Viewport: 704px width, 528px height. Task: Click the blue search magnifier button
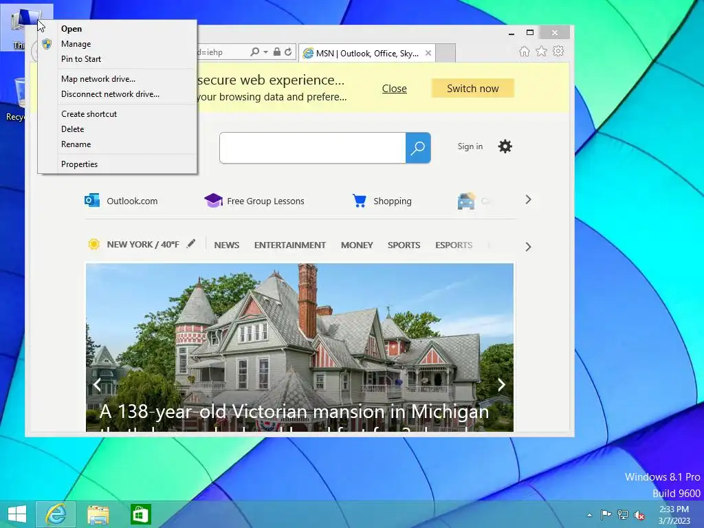(418, 148)
